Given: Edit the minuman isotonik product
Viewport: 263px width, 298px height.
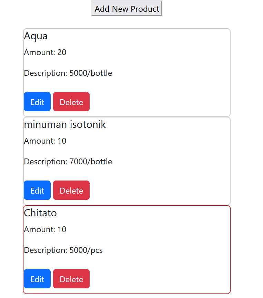Looking at the screenshot, I should (37, 190).
